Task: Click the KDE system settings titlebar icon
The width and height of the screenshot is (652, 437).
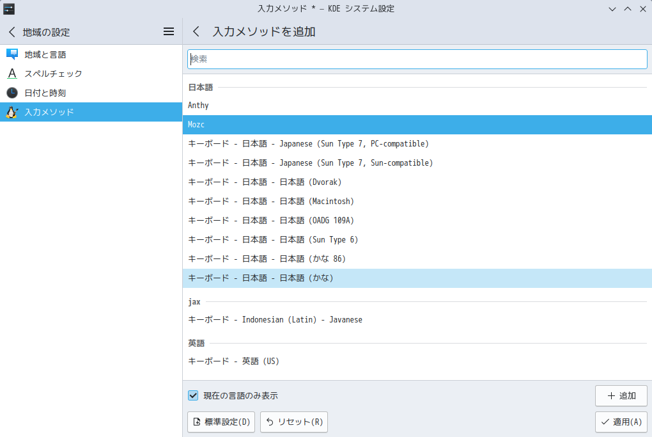Action: pos(9,9)
